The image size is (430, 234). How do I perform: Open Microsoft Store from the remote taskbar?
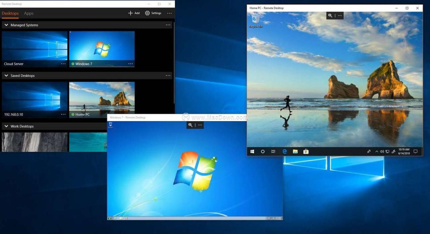[306, 151]
